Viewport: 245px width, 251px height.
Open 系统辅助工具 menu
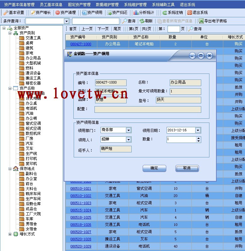pyautogui.click(x=163, y=5)
